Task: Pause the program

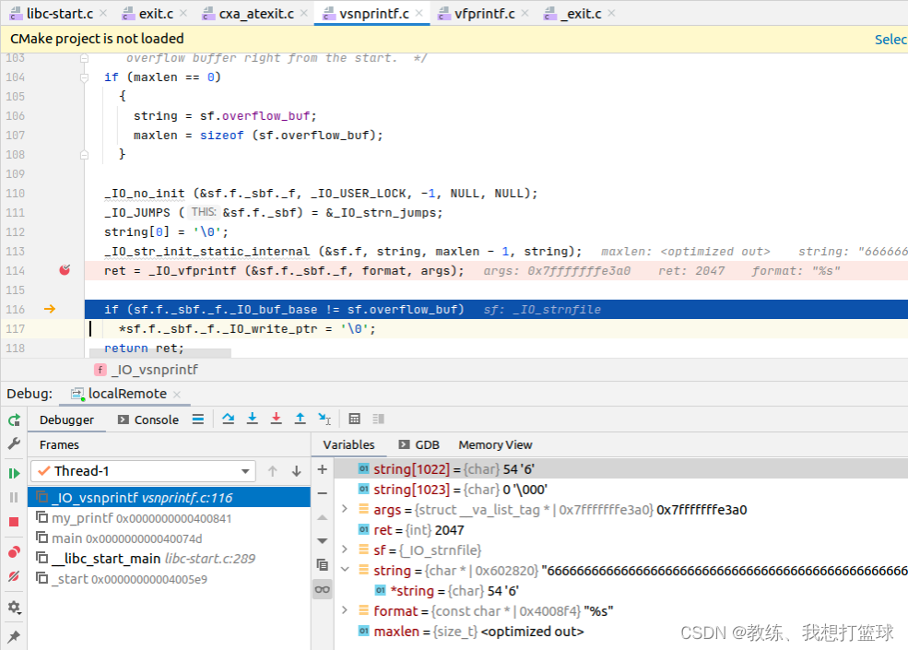Action: coord(14,497)
